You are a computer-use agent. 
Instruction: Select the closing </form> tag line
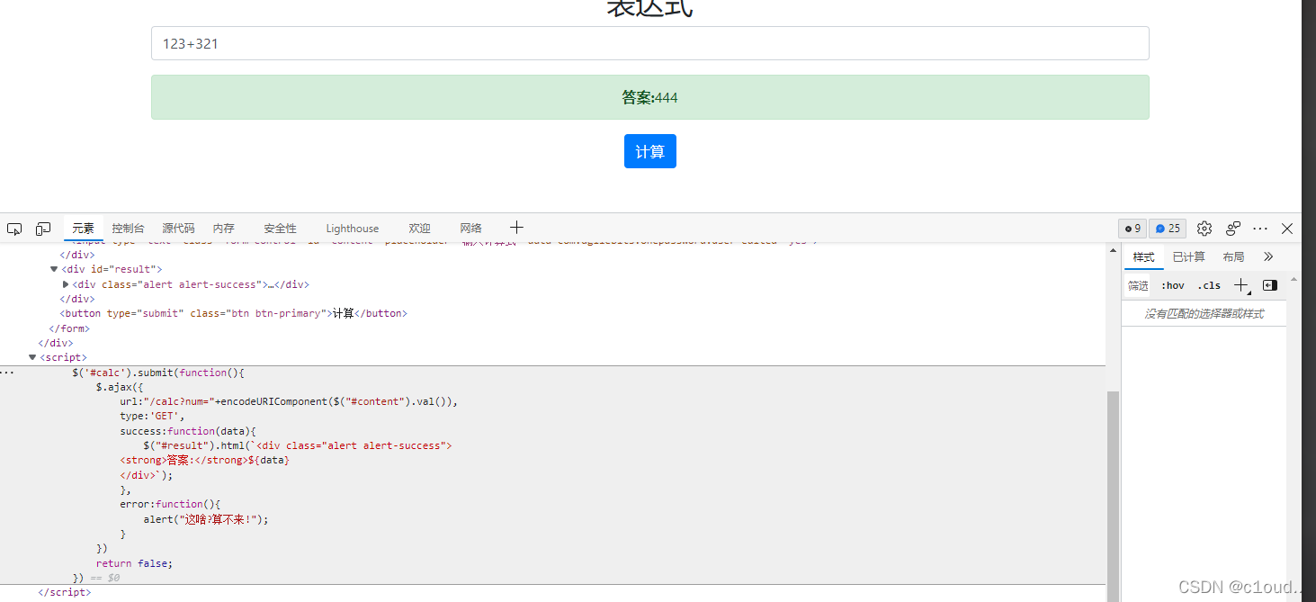point(69,328)
